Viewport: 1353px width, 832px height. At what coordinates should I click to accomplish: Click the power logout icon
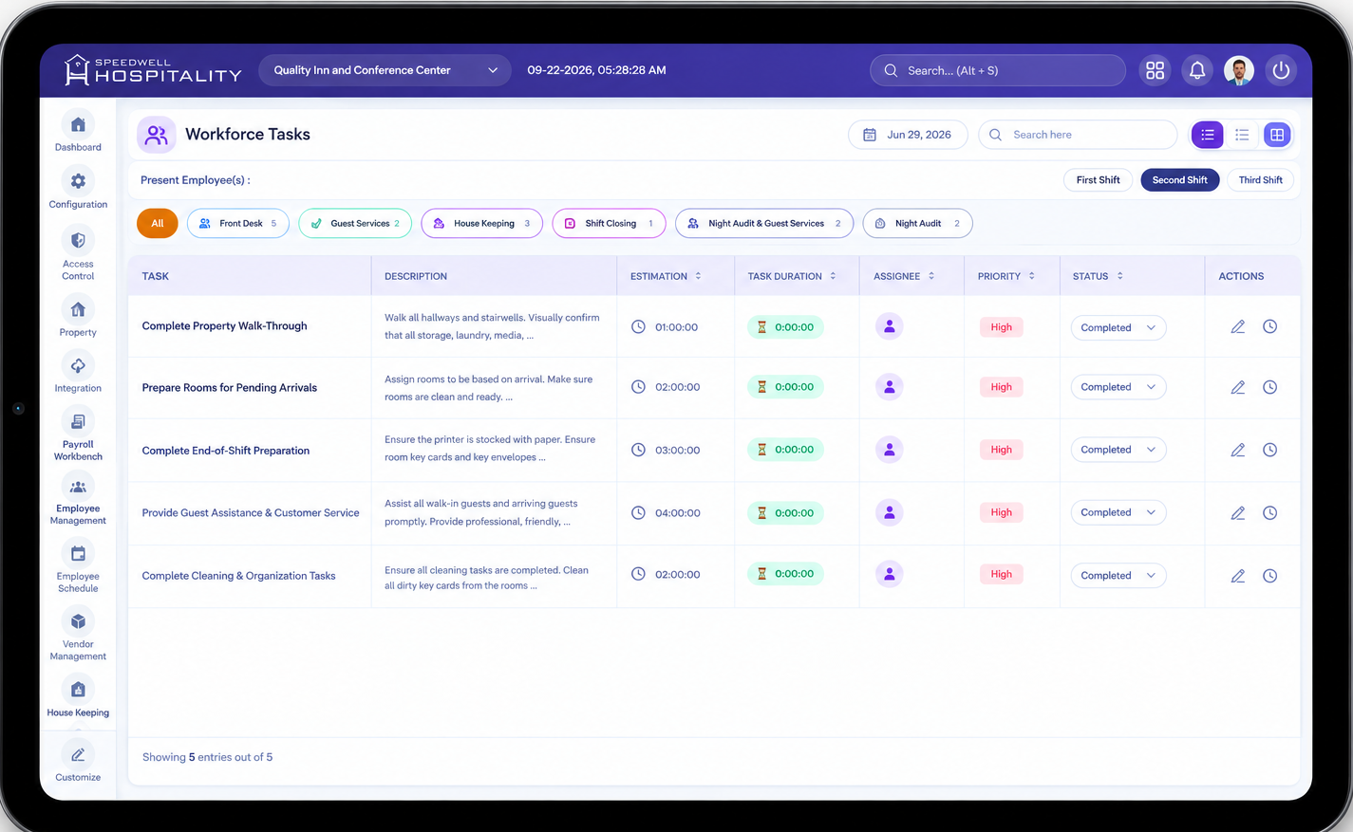1281,70
